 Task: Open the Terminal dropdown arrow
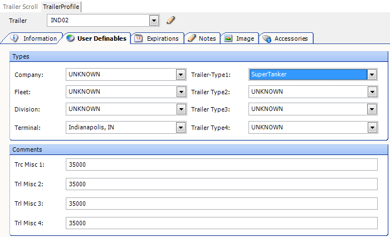[181, 128]
